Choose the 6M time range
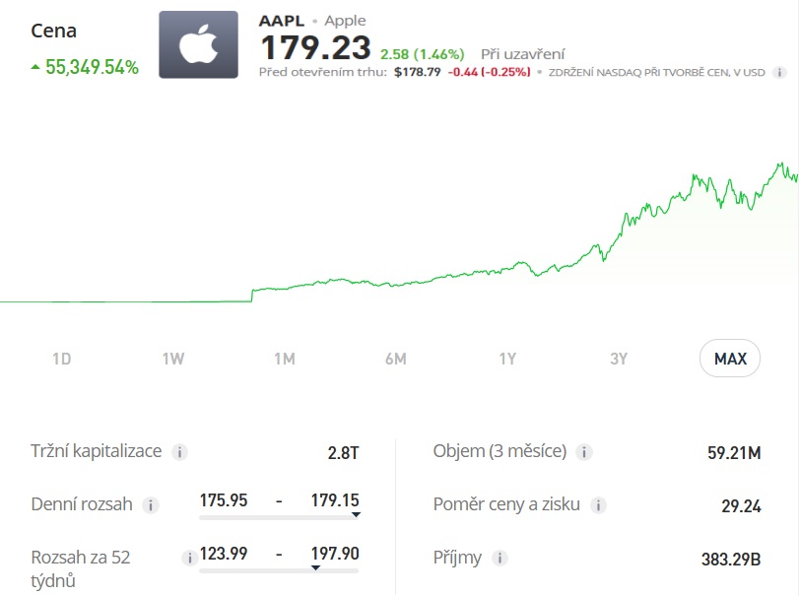This screenshot has width=799, height=596. [396, 359]
